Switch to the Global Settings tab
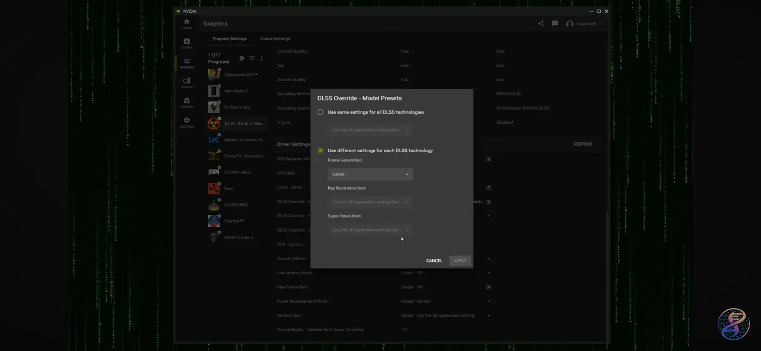Viewport: 761px width, 351px height. pyautogui.click(x=275, y=39)
